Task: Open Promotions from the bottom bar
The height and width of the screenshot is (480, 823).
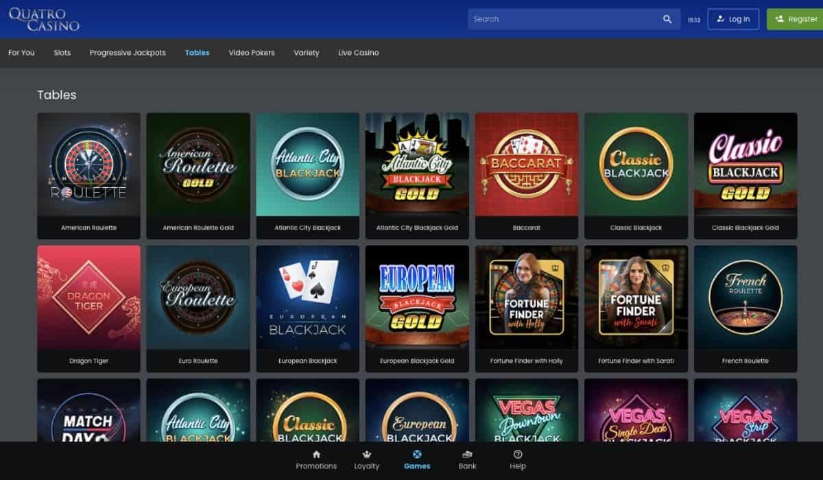Action: [x=316, y=460]
